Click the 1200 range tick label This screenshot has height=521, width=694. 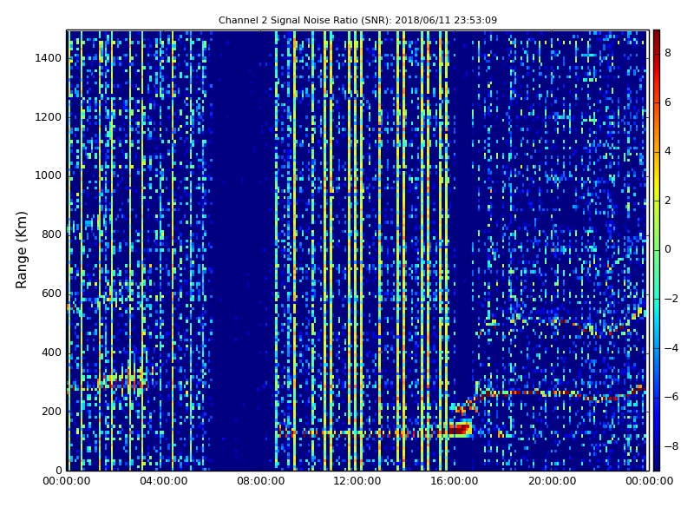click(x=49, y=117)
